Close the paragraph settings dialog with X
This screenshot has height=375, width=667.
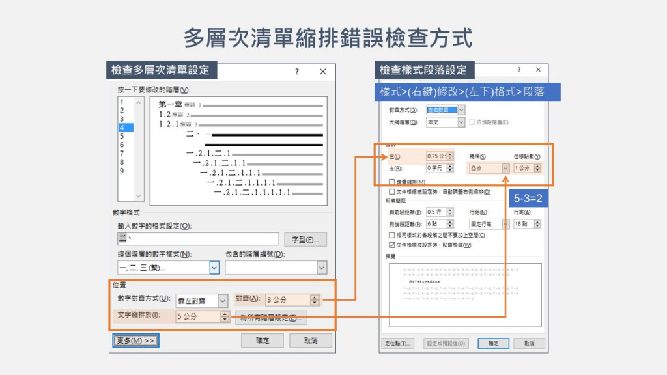[x=539, y=70]
